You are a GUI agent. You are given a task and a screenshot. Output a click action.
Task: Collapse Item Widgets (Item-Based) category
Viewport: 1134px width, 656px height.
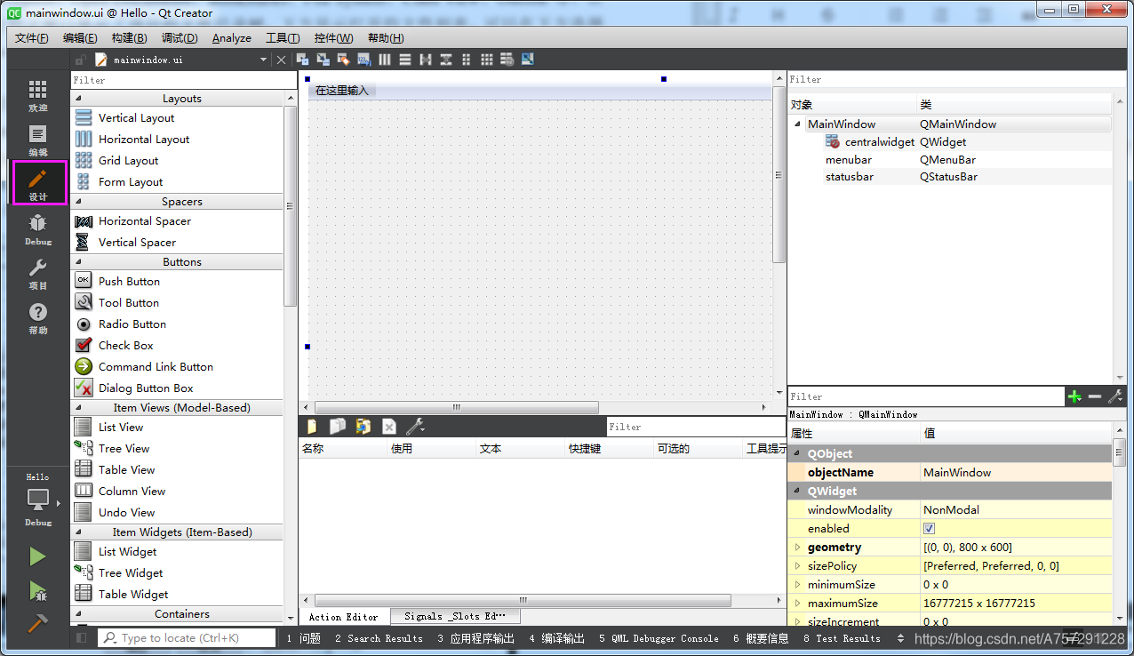(x=77, y=532)
